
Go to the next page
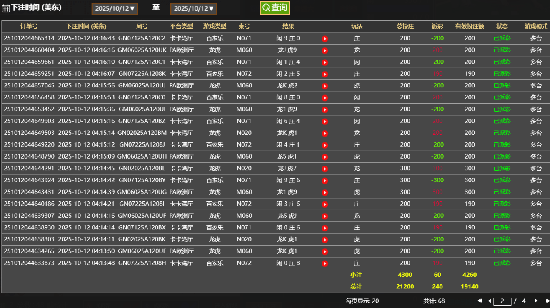click(536, 301)
